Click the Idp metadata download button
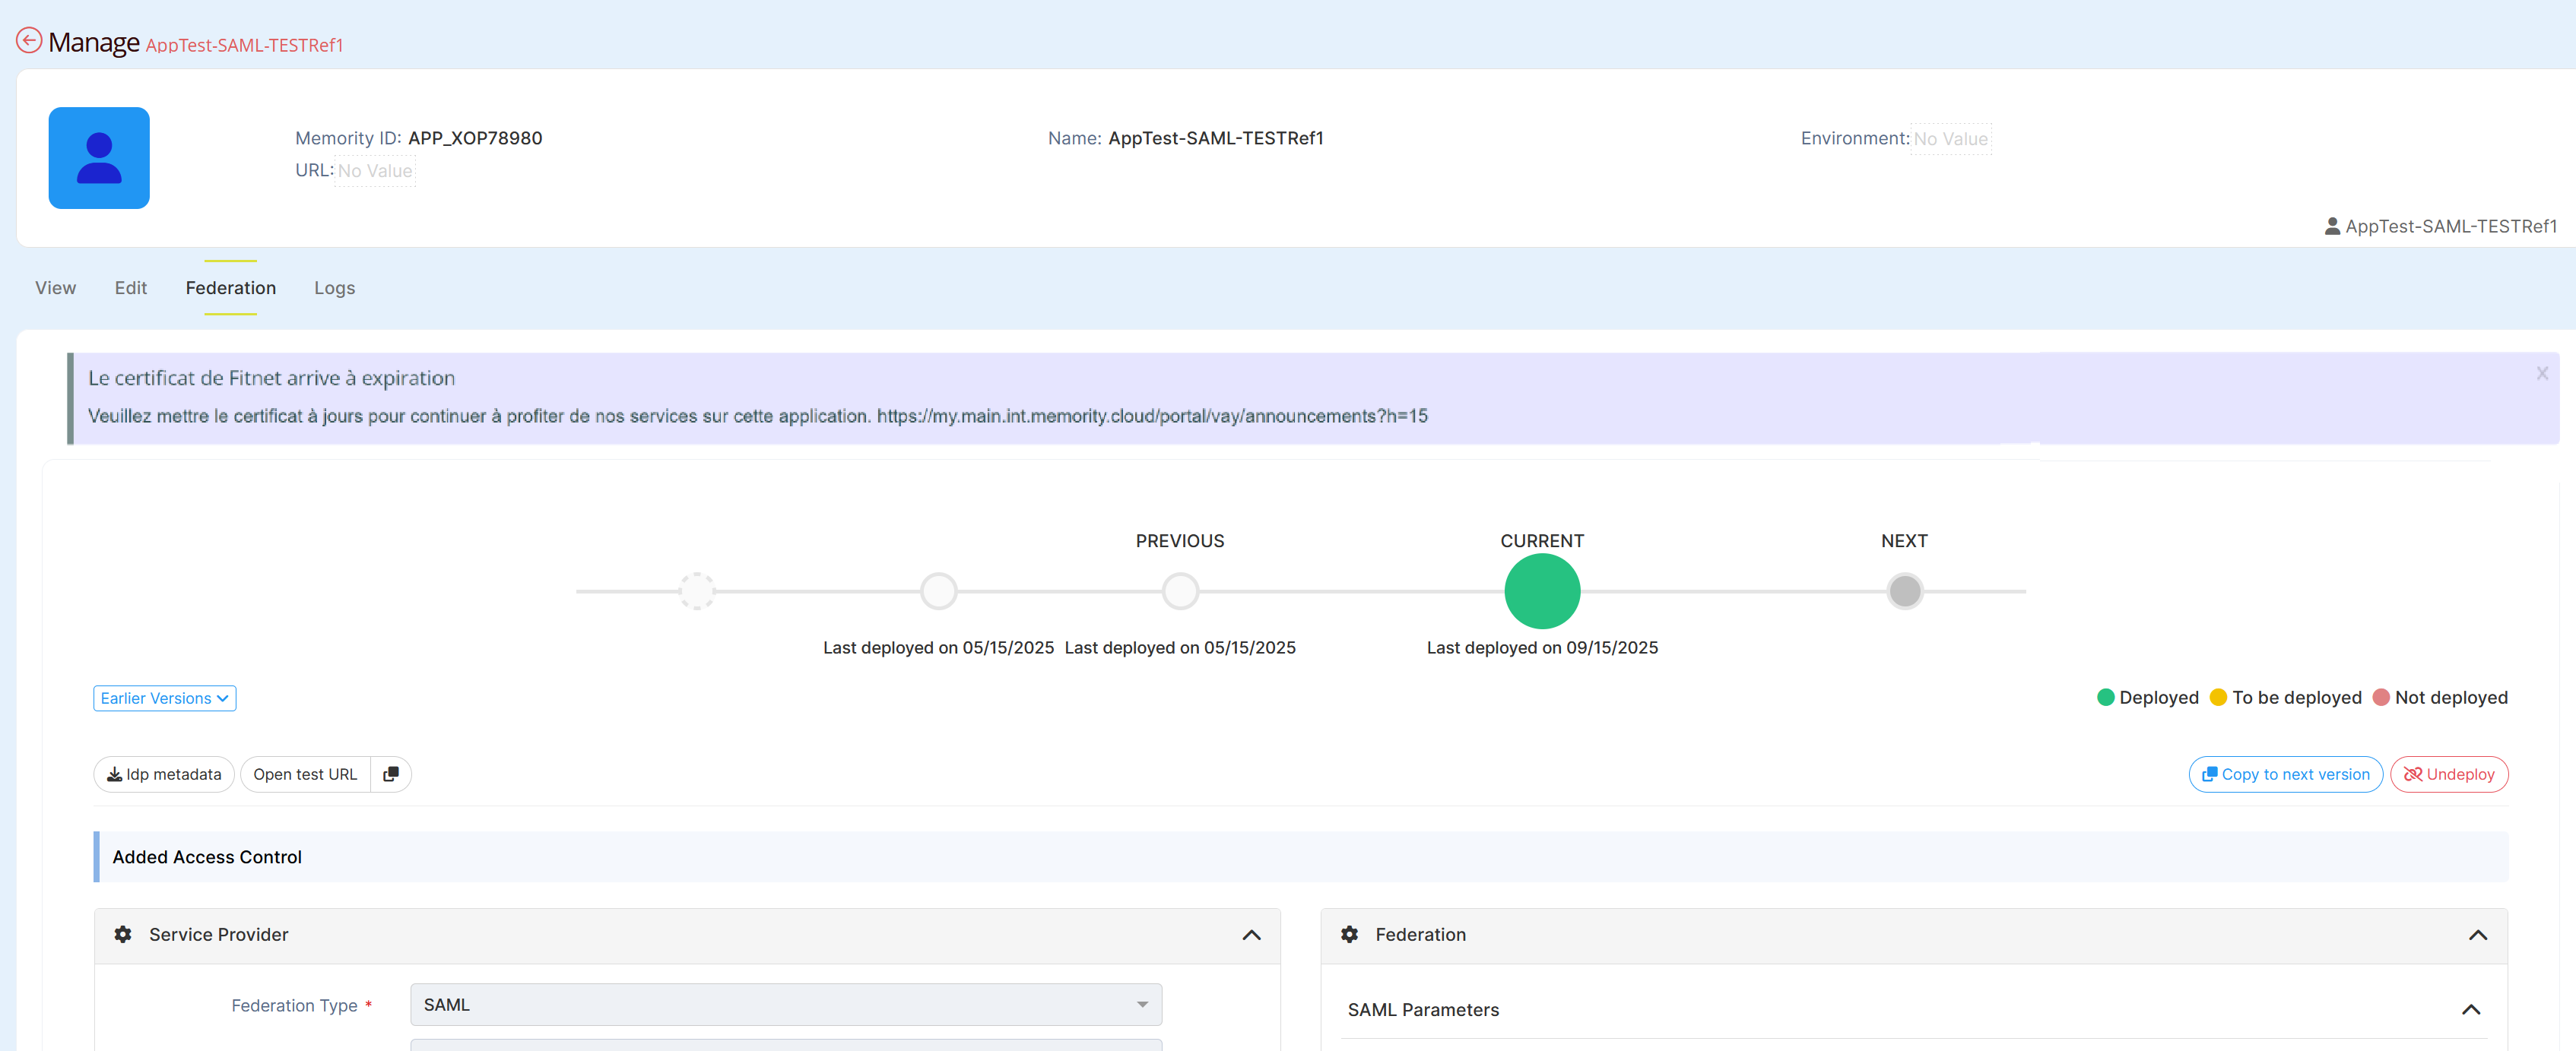 (164, 774)
